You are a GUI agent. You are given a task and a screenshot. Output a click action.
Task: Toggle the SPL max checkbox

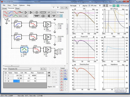pos(89,6)
